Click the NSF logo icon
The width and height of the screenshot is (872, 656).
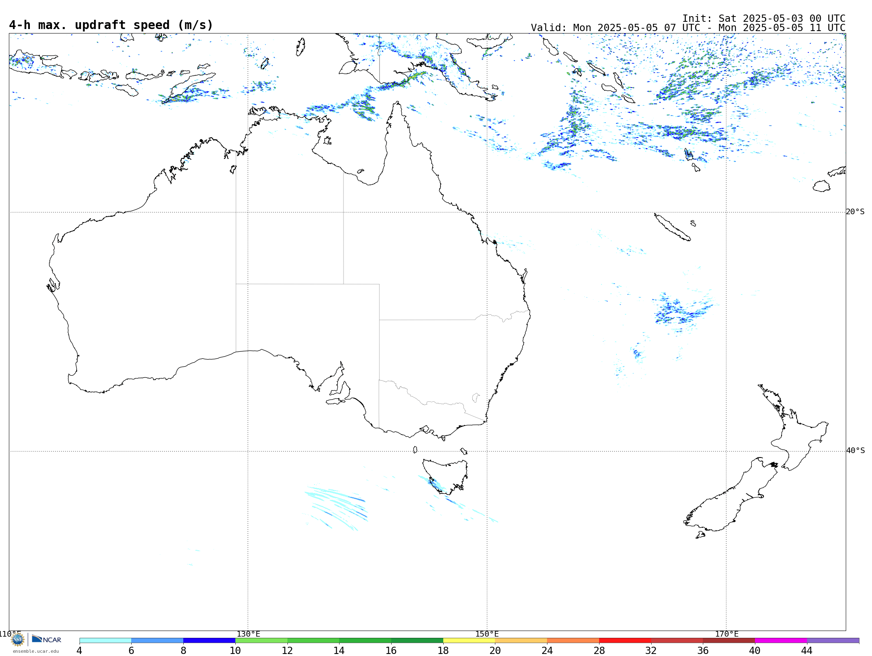[x=18, y=639]
